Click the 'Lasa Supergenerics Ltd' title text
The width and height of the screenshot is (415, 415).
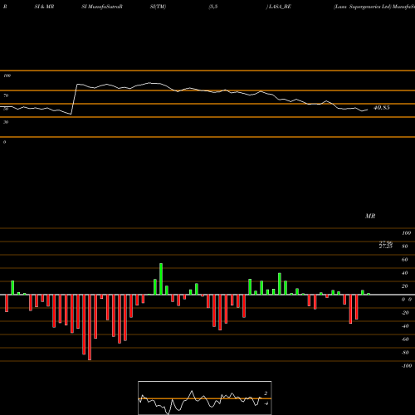[362, 7]
